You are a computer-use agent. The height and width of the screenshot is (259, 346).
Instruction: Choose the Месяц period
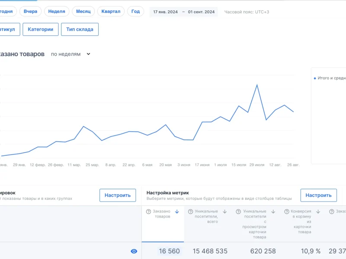point(83,11)
